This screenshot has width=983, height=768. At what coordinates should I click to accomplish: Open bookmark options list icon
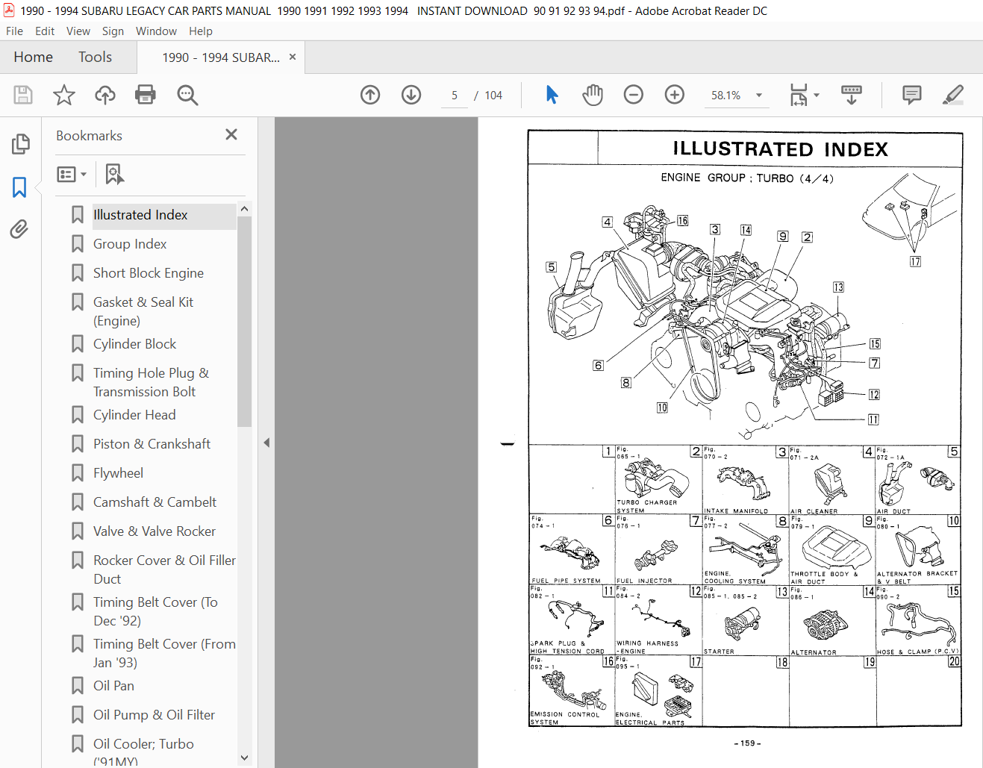(72, 174)
